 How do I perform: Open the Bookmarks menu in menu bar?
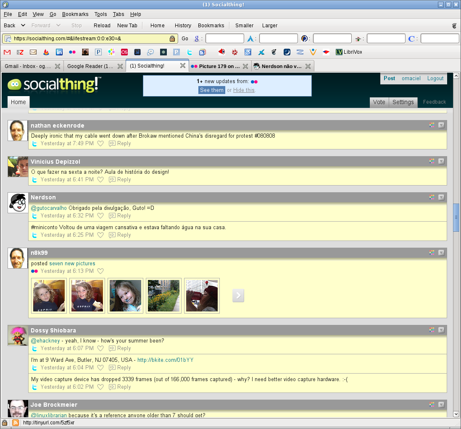point(75,14)
